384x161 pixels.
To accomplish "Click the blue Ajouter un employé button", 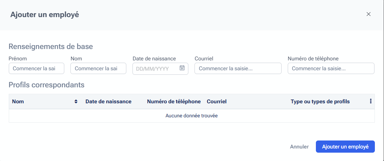I will (345, 147).
